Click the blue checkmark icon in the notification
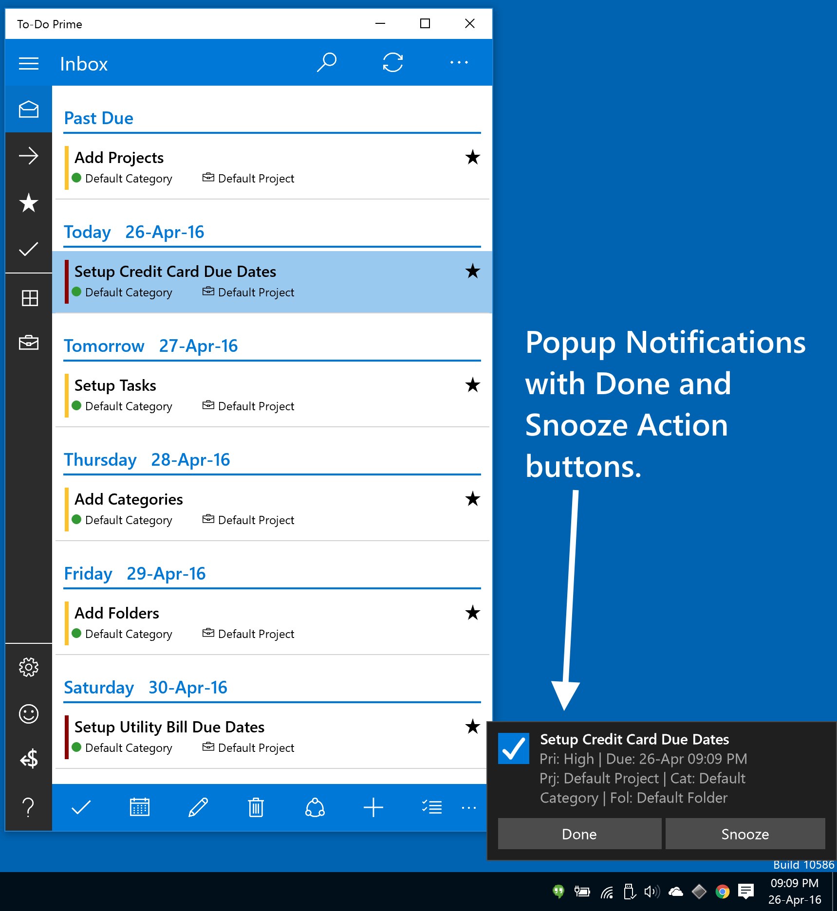Viewport: 837px width, 911px height. (x=514, y=748)
